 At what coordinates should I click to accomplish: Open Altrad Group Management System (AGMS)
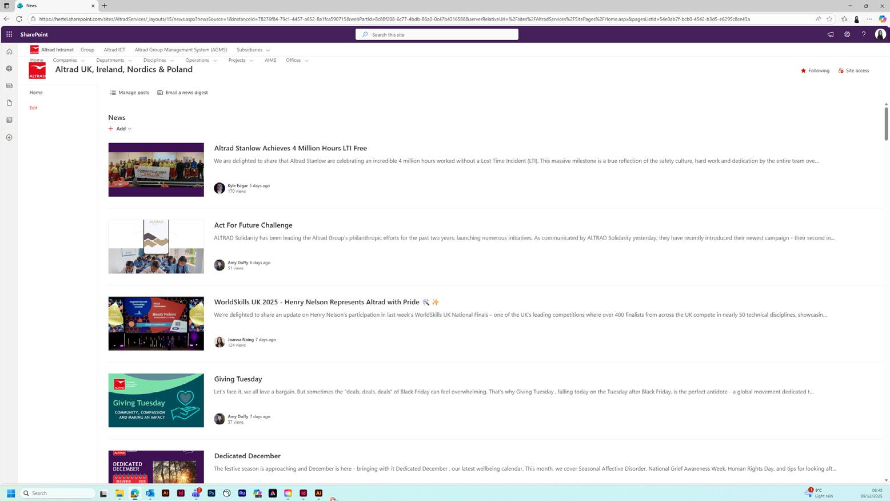(x=181, y=50)
